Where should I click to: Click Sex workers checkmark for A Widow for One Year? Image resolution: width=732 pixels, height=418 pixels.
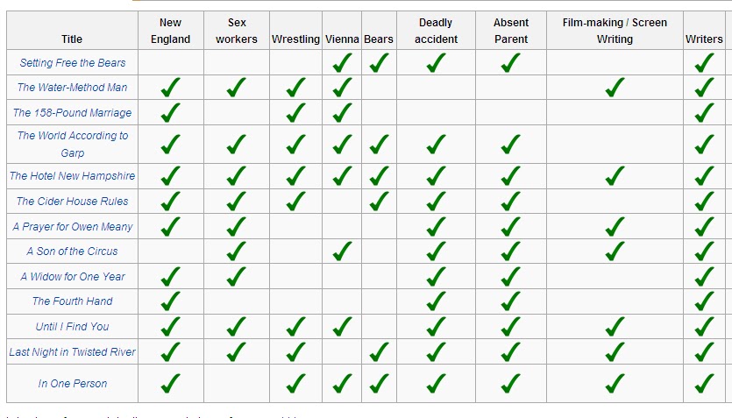click(237, 276)
